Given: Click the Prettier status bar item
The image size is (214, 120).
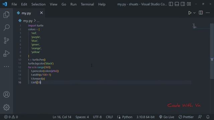Looking at the screenshot, I should click(x=186, y=117).
